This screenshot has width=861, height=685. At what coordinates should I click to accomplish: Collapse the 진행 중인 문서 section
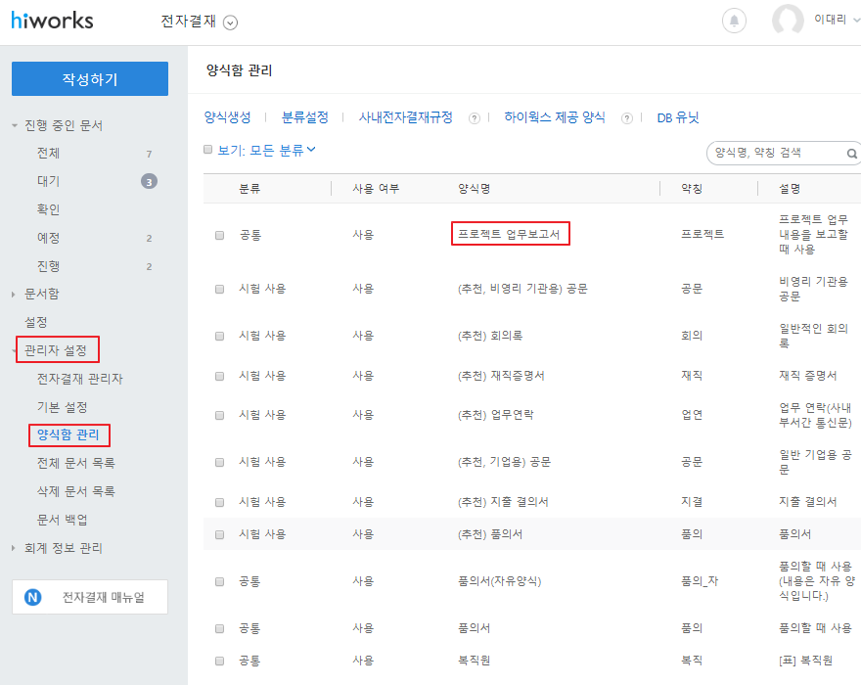(15, 125)
